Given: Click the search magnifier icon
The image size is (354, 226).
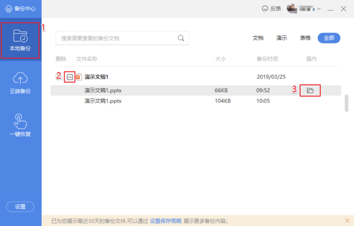Looking at the screenshot, I should 181,38.
